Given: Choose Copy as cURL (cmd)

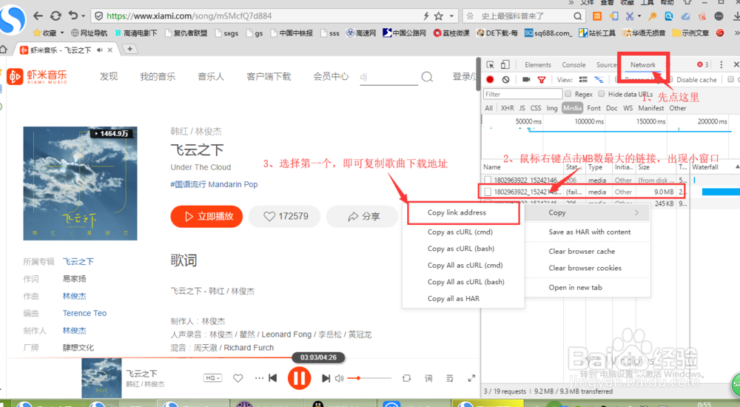Looking at the screenshot, I should tap(460, 232).
